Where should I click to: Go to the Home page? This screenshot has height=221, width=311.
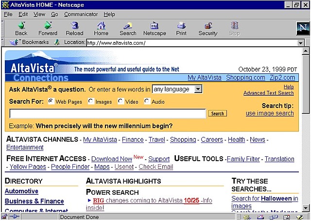coord(101,29)
